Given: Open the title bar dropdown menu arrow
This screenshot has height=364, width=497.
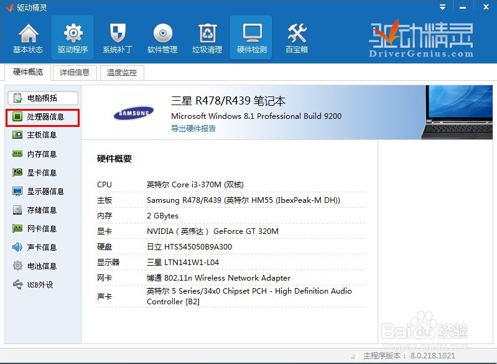Looking at the screenshot, I should 442,7.
